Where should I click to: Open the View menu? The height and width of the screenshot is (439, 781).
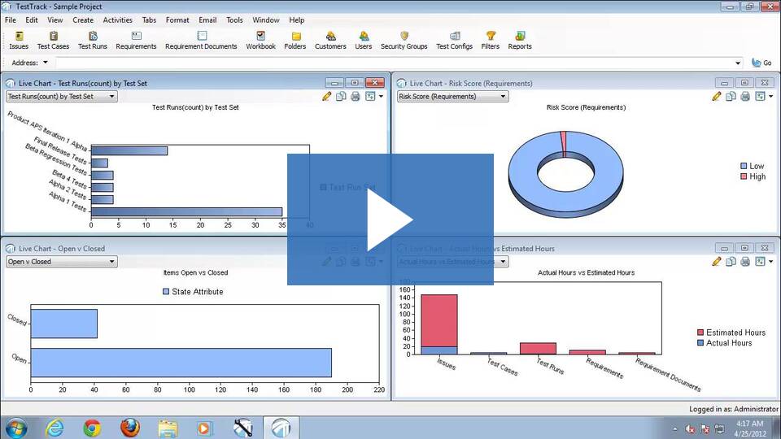click(x=55, y=20)
